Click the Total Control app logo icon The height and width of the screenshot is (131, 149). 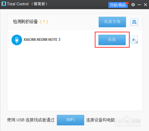pyautogui.click(x=4, y=4)
